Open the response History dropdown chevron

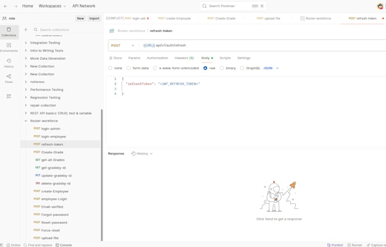click(152, 153)
